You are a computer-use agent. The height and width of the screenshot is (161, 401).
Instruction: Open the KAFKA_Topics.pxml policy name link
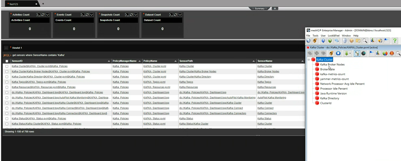(155, 82)
